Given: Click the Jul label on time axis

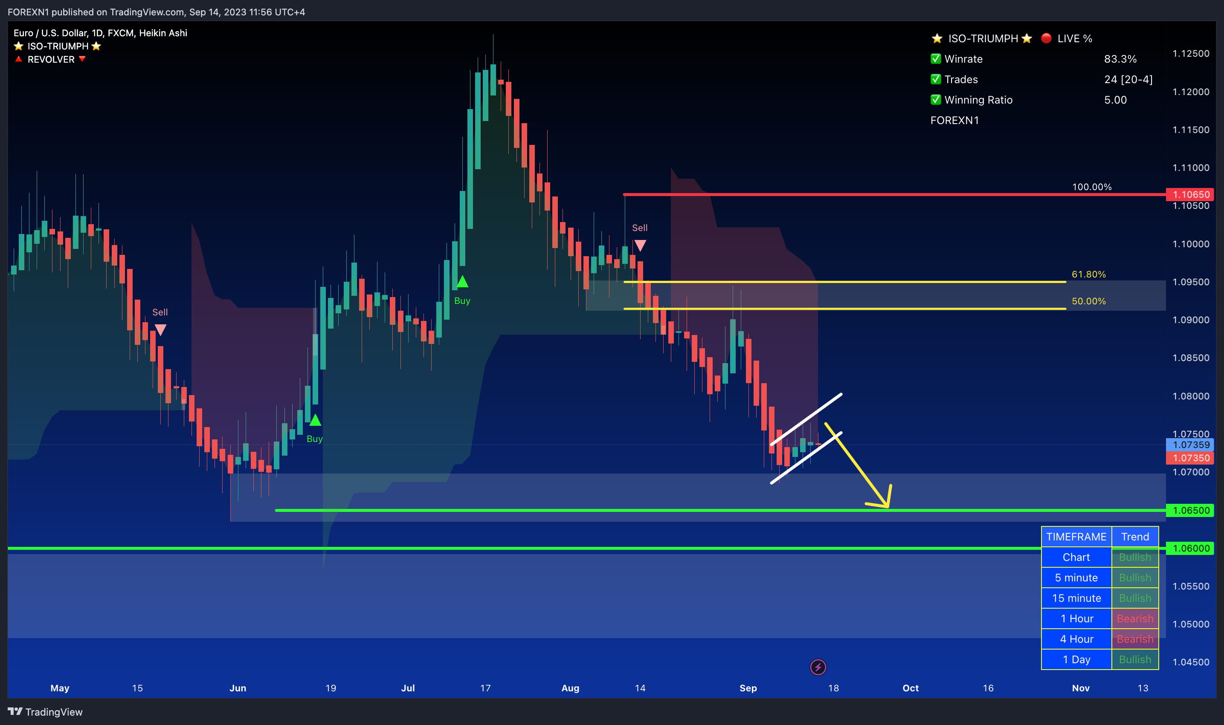Looking at the screenshot, I should (x=408, y=688).
